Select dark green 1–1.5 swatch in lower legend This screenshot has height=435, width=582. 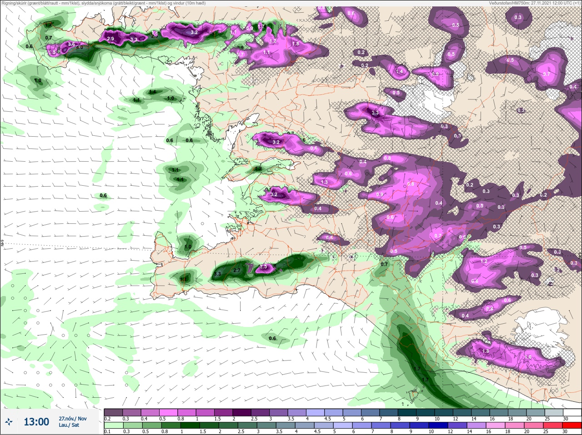(190, 426)
